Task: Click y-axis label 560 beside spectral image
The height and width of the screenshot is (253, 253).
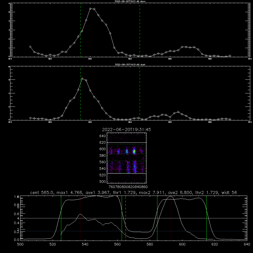Action: point(103,162)
